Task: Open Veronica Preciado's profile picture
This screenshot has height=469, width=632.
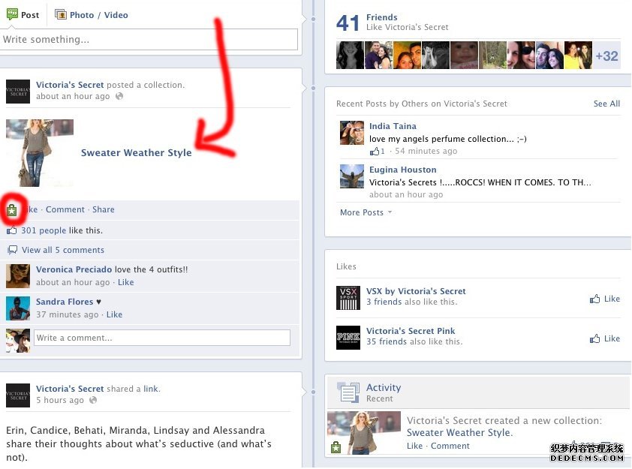Action: (18, 276)
